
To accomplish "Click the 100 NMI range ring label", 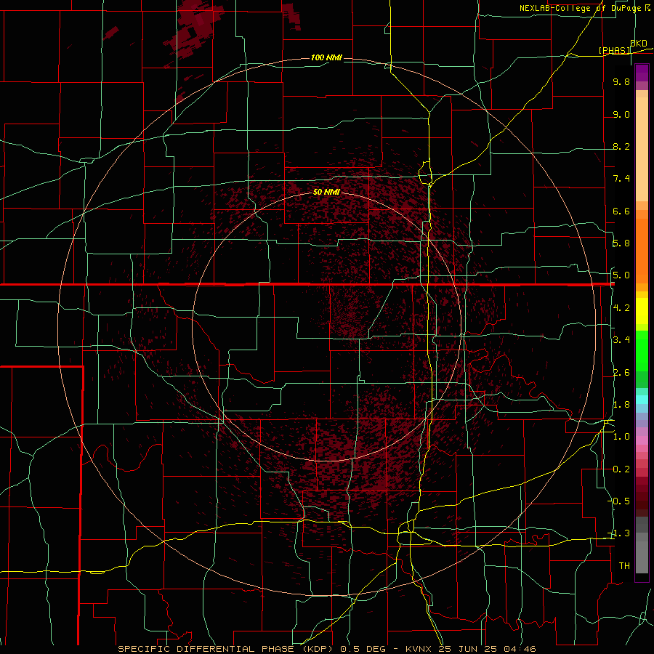I will [326, 57].
